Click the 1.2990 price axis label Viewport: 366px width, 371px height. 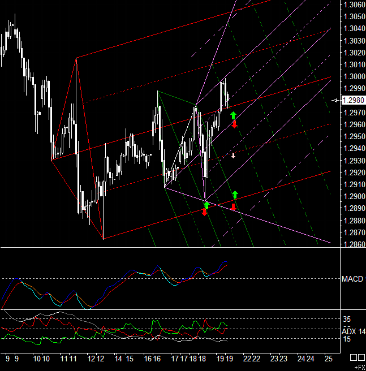[x=354, y=88]
